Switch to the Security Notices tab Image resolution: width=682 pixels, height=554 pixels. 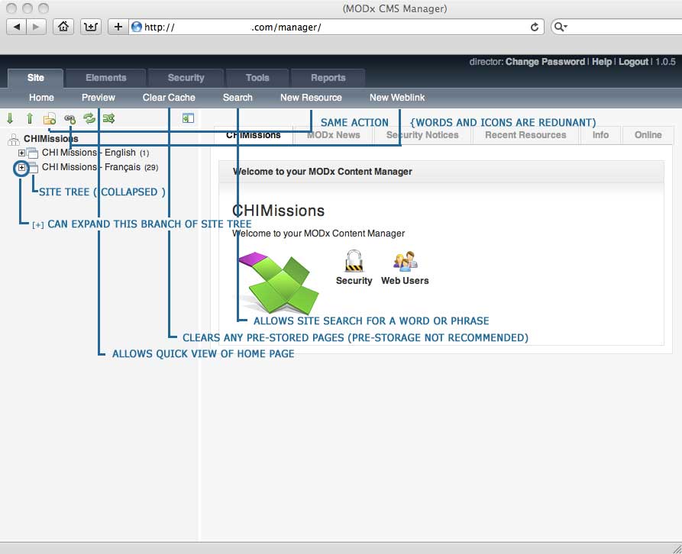tap(422, 135)
